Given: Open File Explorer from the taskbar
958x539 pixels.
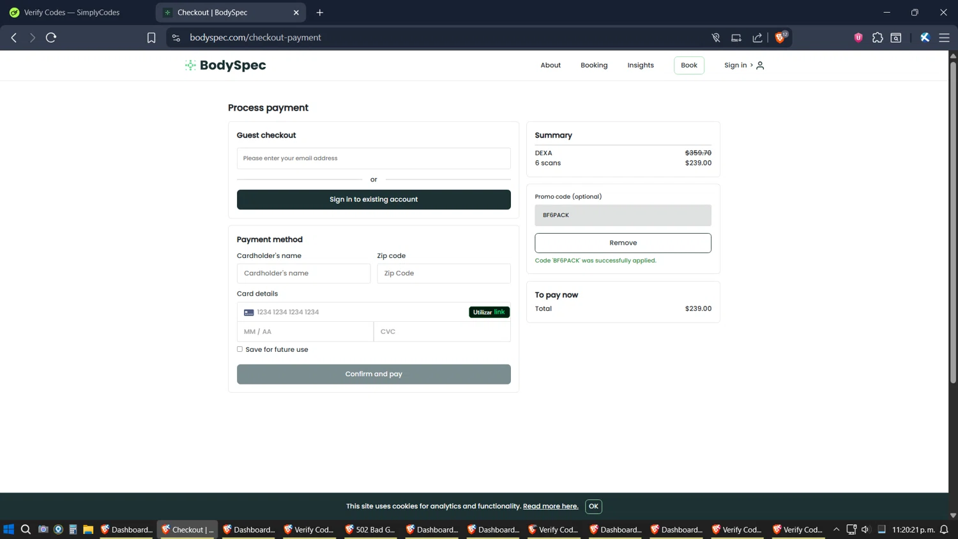Looking at the screenshot, I should coord(88,529).
